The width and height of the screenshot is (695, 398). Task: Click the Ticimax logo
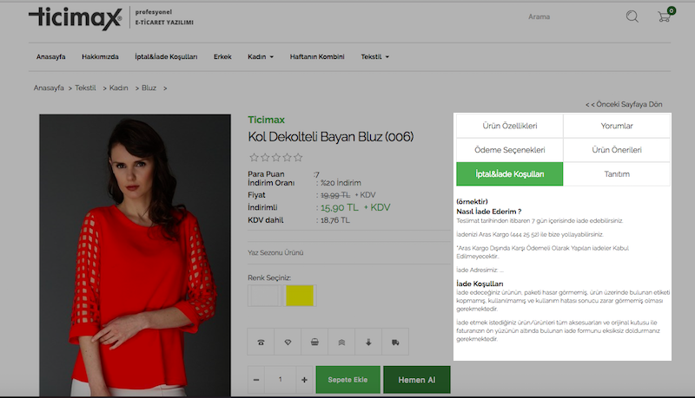coord(74,17)
